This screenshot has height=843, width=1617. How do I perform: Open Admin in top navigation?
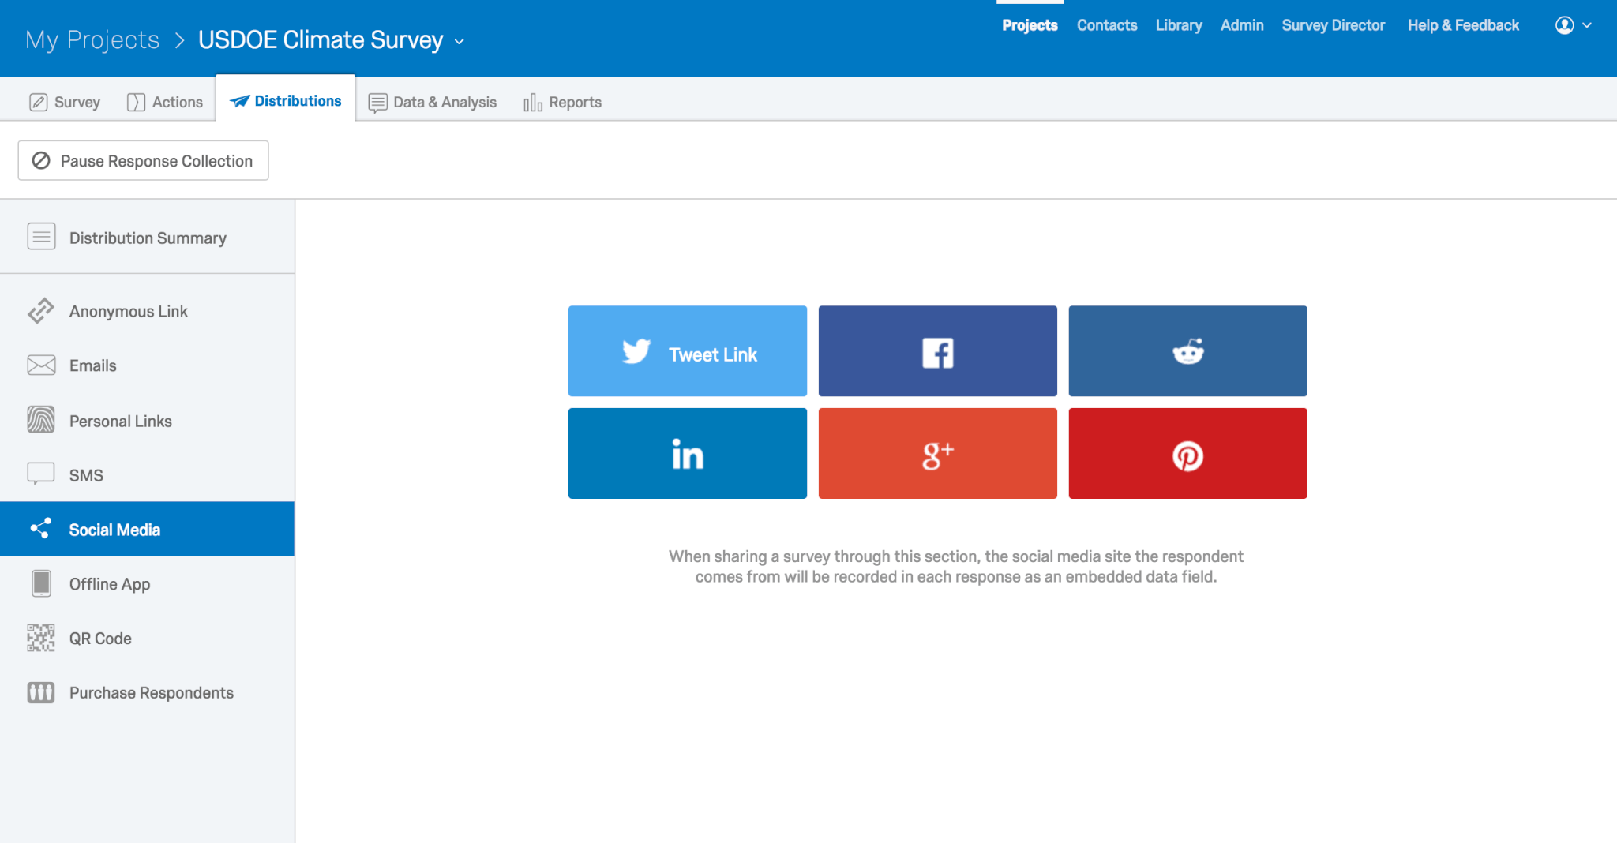[1242, 25]
